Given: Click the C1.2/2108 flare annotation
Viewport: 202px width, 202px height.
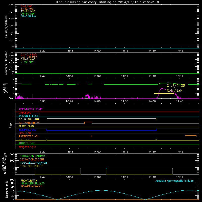Looking at the screenshot, I should tap(176, 86).
